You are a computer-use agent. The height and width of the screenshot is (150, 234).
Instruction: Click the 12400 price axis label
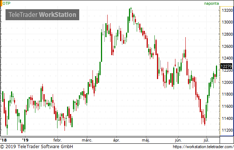[227, 58]
